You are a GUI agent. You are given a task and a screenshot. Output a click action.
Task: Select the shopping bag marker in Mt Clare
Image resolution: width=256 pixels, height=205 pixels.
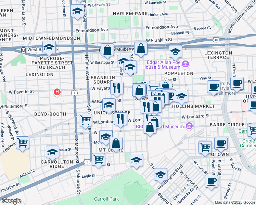tap(116, 143)
